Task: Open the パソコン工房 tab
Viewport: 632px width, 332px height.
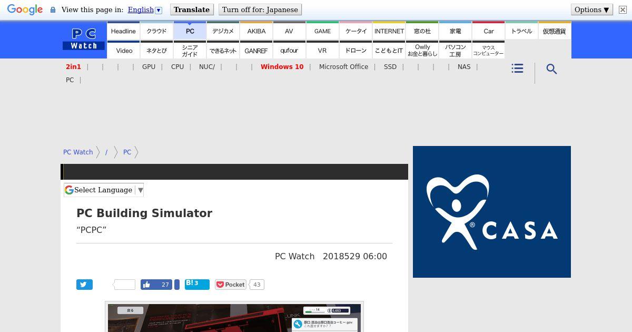Action: coord(456,51)
